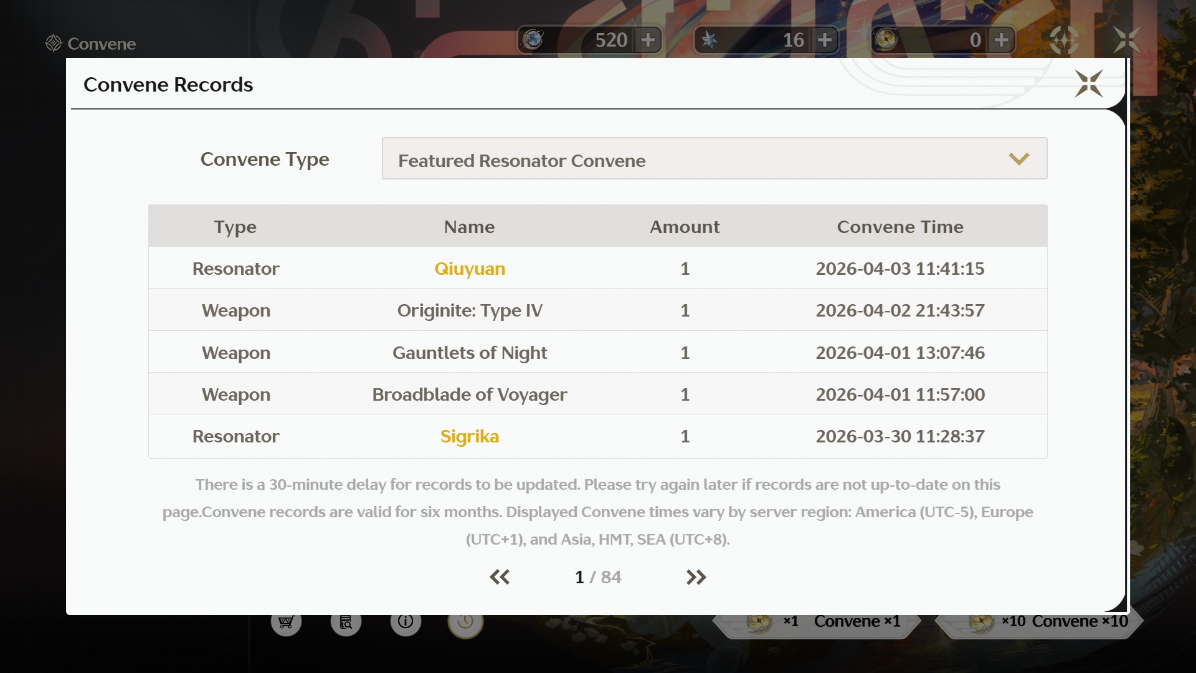Click the Astrite planet currency icon
This screenshot has height=673, width=1196.
pos(533,40)
